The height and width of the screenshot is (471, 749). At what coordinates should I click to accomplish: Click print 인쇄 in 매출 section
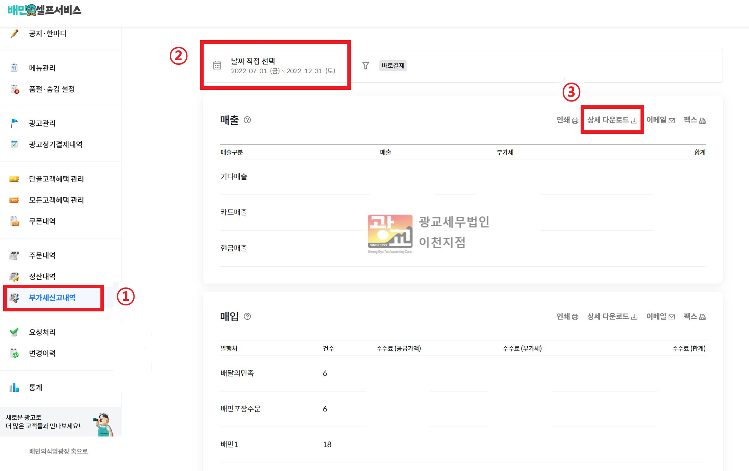tap(567, 120)
